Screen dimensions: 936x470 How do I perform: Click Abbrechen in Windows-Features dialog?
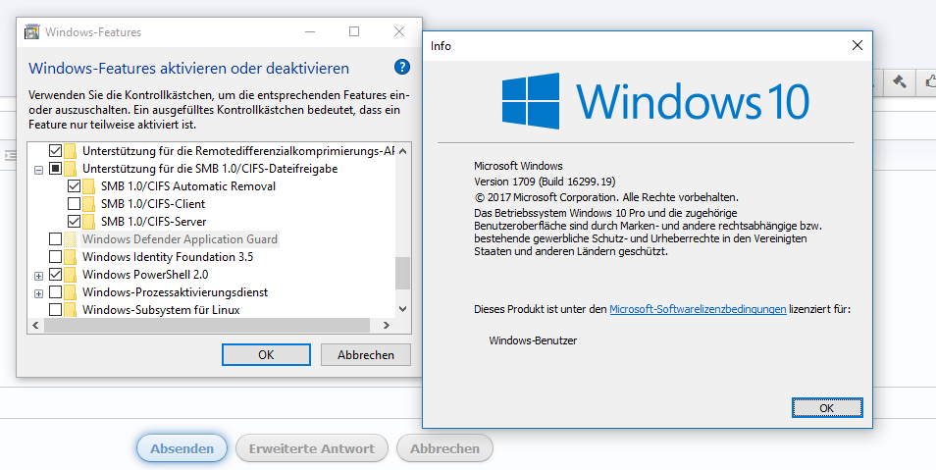366,355
